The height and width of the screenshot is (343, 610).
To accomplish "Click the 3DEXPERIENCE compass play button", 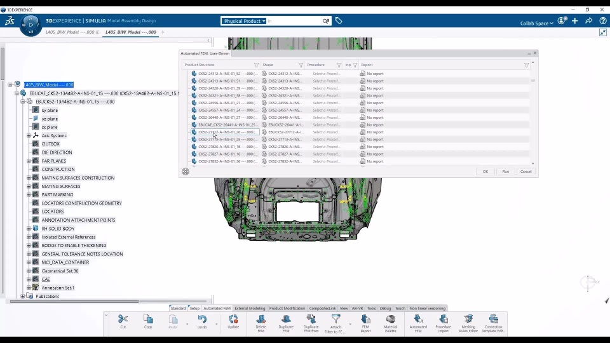I will (x=30, y=25).
